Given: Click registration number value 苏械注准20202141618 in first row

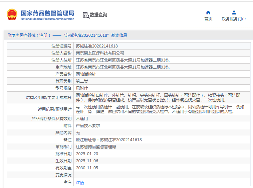Looking at the screenshot, I should coord(96,46).
